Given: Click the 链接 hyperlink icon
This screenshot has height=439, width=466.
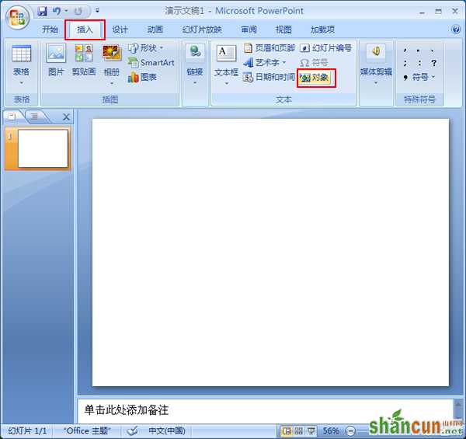Looking at the screenshot, I should [x=195, y=51].
